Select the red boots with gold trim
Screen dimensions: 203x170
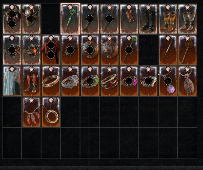pos(31,81)
